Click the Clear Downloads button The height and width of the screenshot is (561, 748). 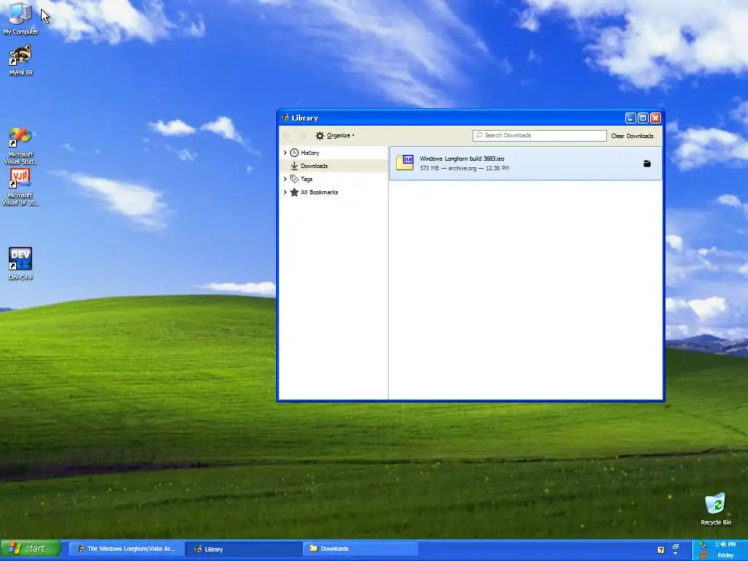pos(632,136)
